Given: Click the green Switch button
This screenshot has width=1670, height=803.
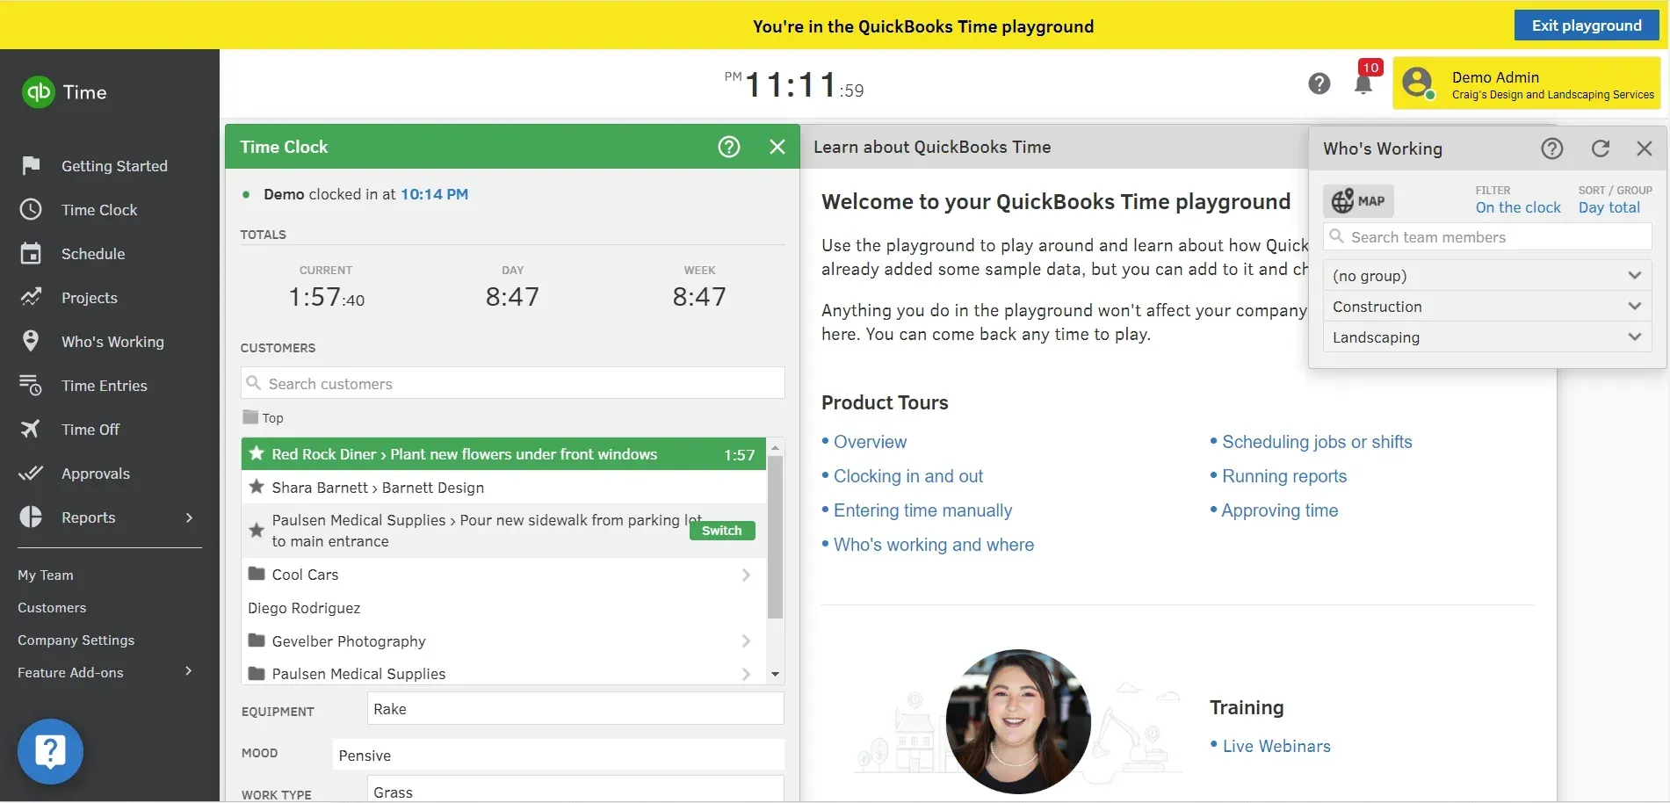Looking at the screenshot, I should 722,531.
